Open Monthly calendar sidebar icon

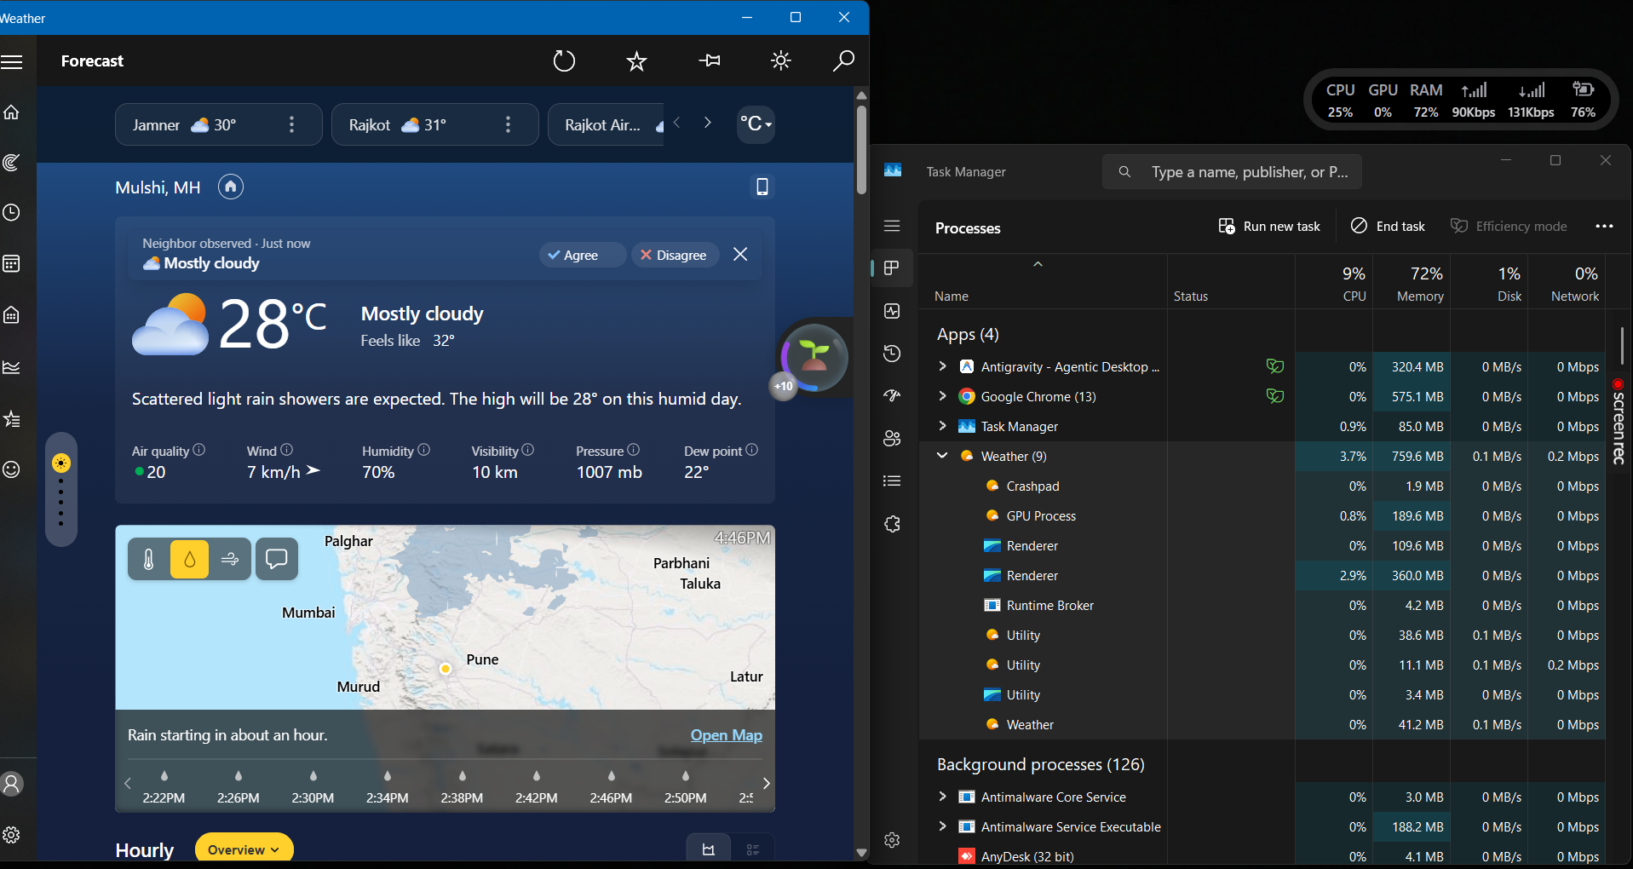pos(12,263)
